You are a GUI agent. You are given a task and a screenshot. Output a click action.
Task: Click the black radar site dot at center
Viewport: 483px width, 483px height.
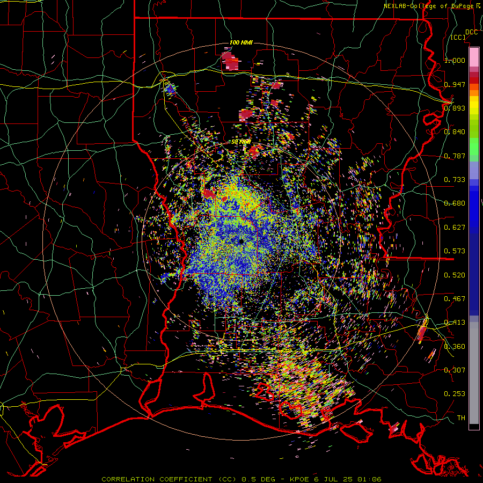241,241
